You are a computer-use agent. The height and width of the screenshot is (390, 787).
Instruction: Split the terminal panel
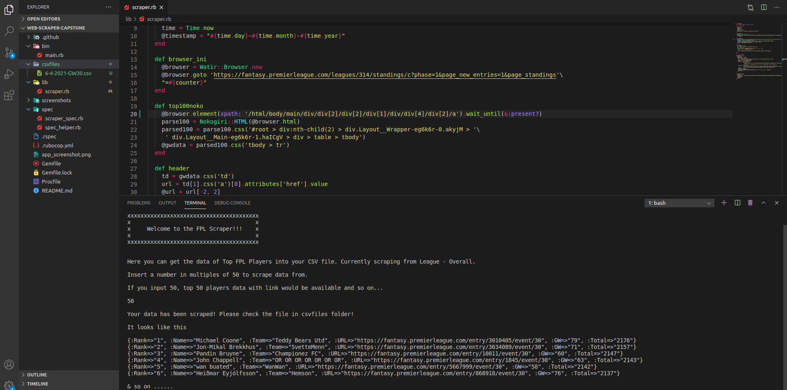click(x=737, y=203)
